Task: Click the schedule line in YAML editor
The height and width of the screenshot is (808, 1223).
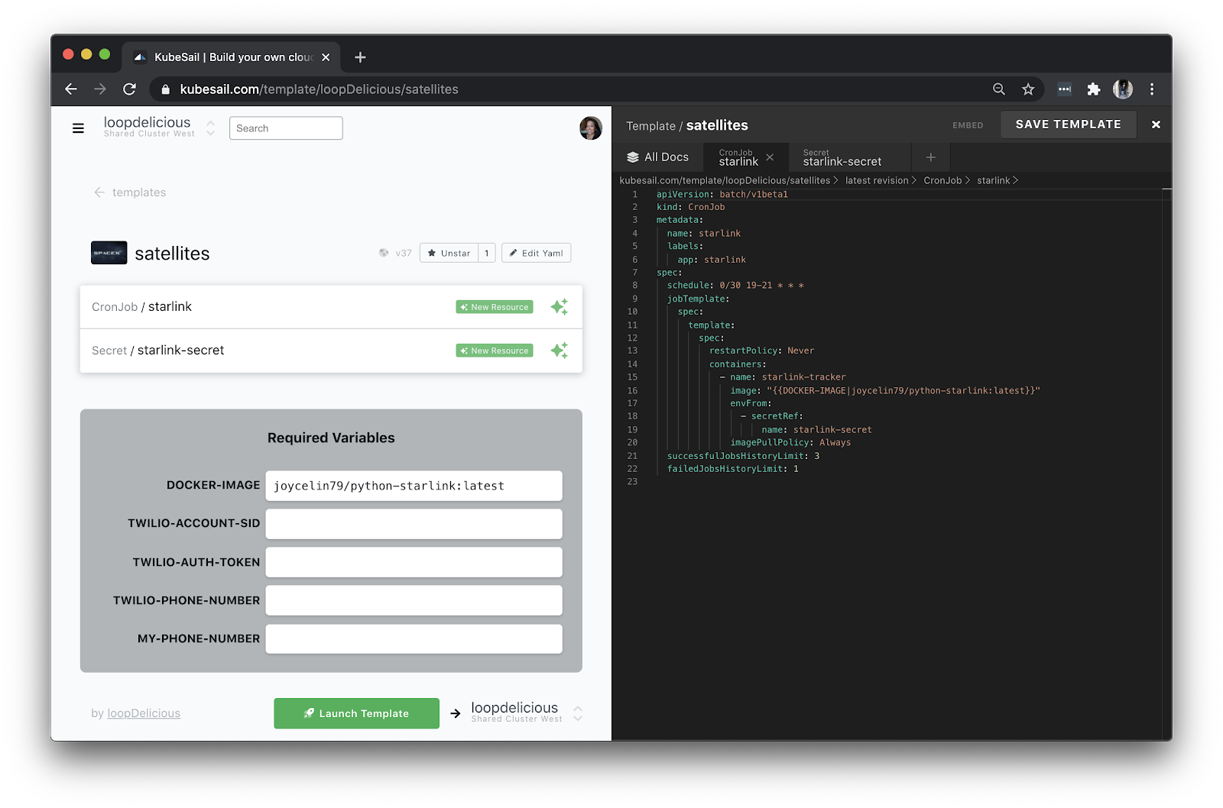Action: coord(735,286)
